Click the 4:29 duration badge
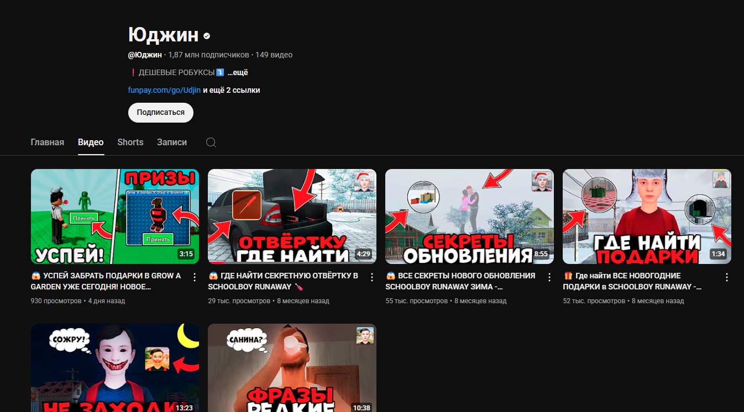Screen dimensions: 744x412 tap(363, 255)
